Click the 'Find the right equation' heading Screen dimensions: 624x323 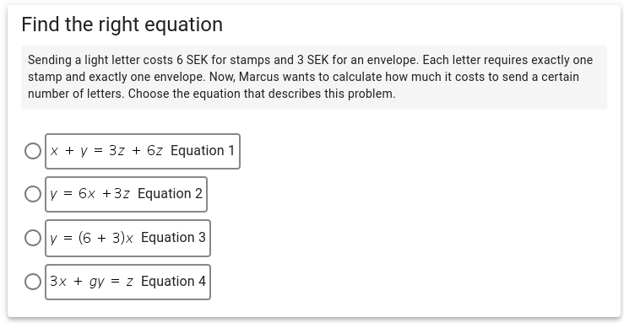click(122, 24)
